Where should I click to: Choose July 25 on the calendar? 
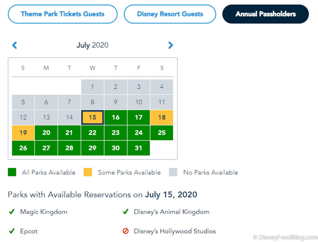coord(162,133)
